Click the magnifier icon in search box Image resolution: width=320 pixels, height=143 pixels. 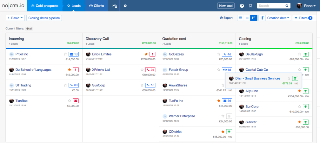pyautogui.click(x=287, y=6)
